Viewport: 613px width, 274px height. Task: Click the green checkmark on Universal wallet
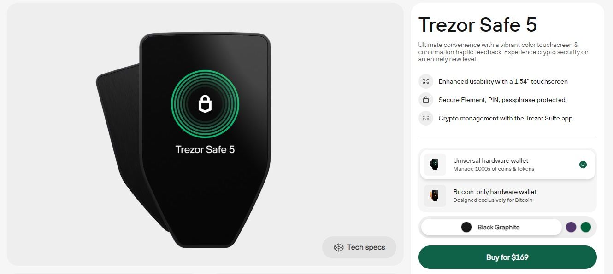pos(583,165)
